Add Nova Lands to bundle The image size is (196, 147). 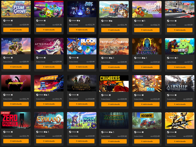[x=82, y=141]
